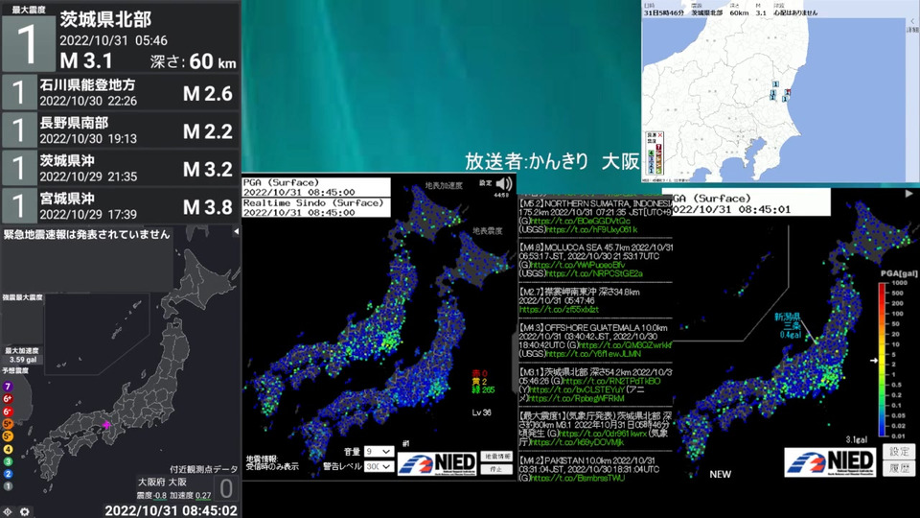920x518 pixels.
Task: Click the clock reading 2022/10/31 08:45:02
Action: tap(171, 510)
